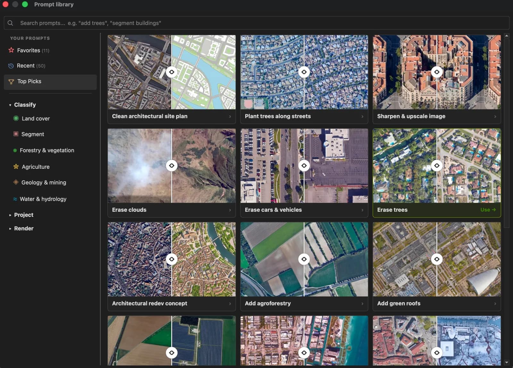Click the vertical scrollbar thumb
Viewport: 513px width, 368px height.
pos(507,133)
